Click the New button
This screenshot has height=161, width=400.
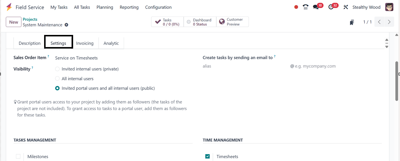point(14,22)
